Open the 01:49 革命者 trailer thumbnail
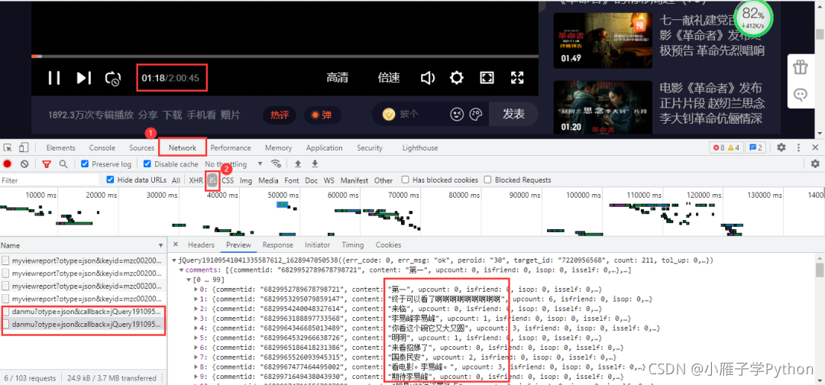The height and width of the screenshot is (385, 825). (x=603, y=40)
